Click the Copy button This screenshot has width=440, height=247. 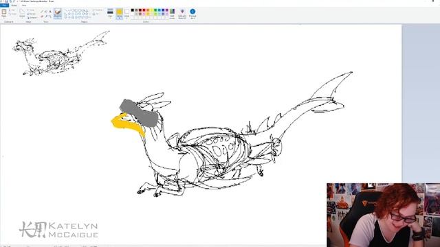[x=12, y=14]
